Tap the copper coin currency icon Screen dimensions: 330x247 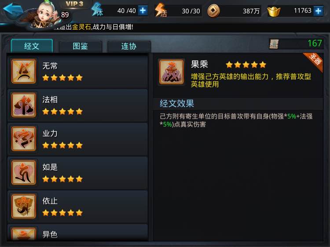213,11
